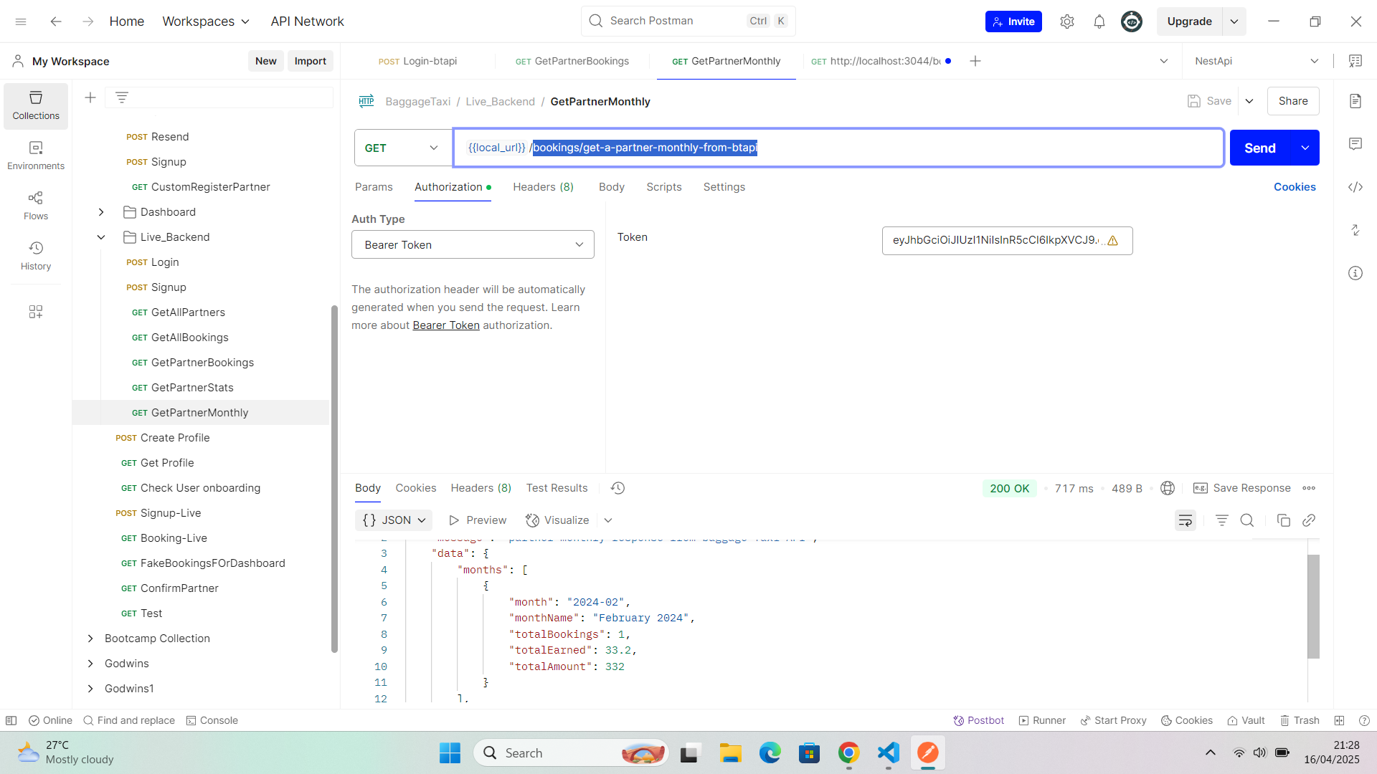Collapse the Live_Backend folder
The width and height of the screenshot is (1377, 774).
point(101,237)
